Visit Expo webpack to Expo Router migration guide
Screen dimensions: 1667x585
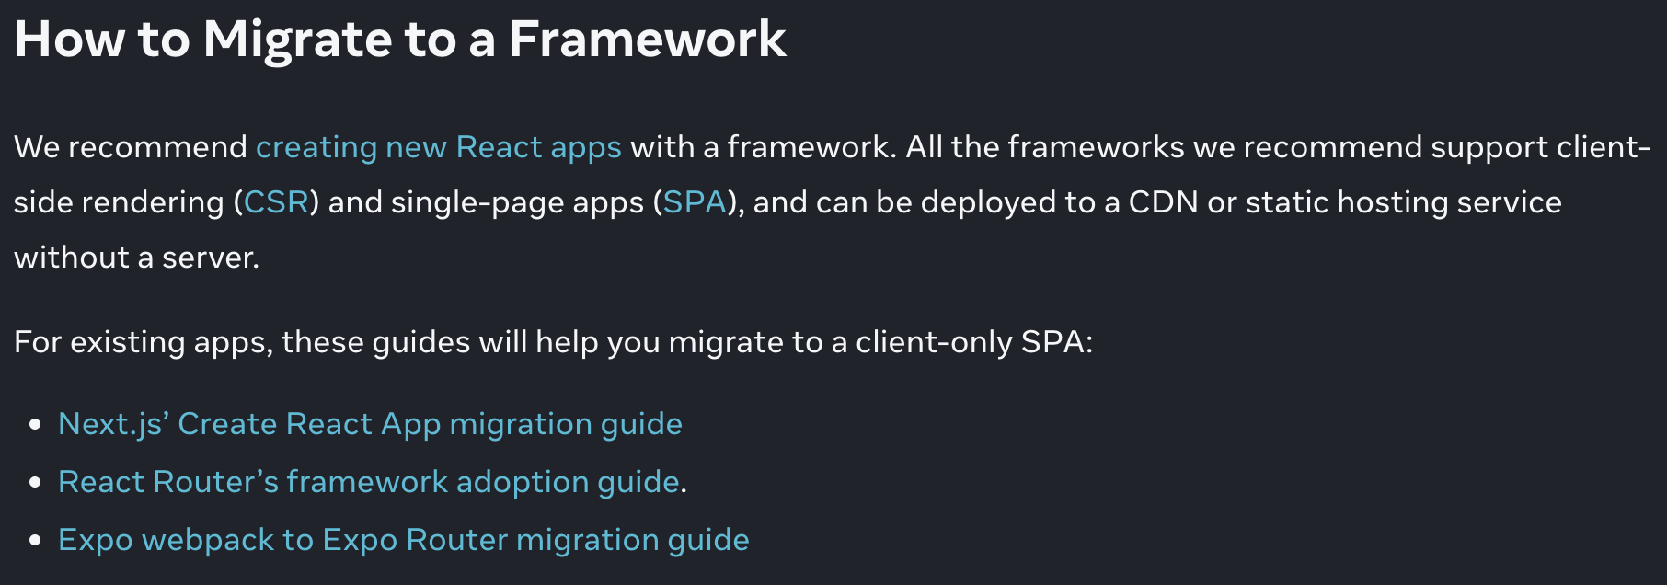pyautogui.click(x=403, y=540)
